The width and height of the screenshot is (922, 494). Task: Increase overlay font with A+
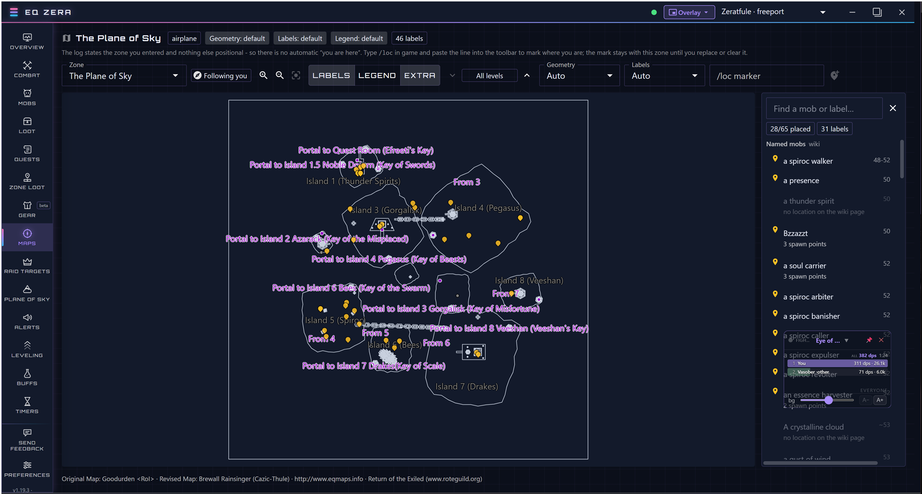(880, 400)
